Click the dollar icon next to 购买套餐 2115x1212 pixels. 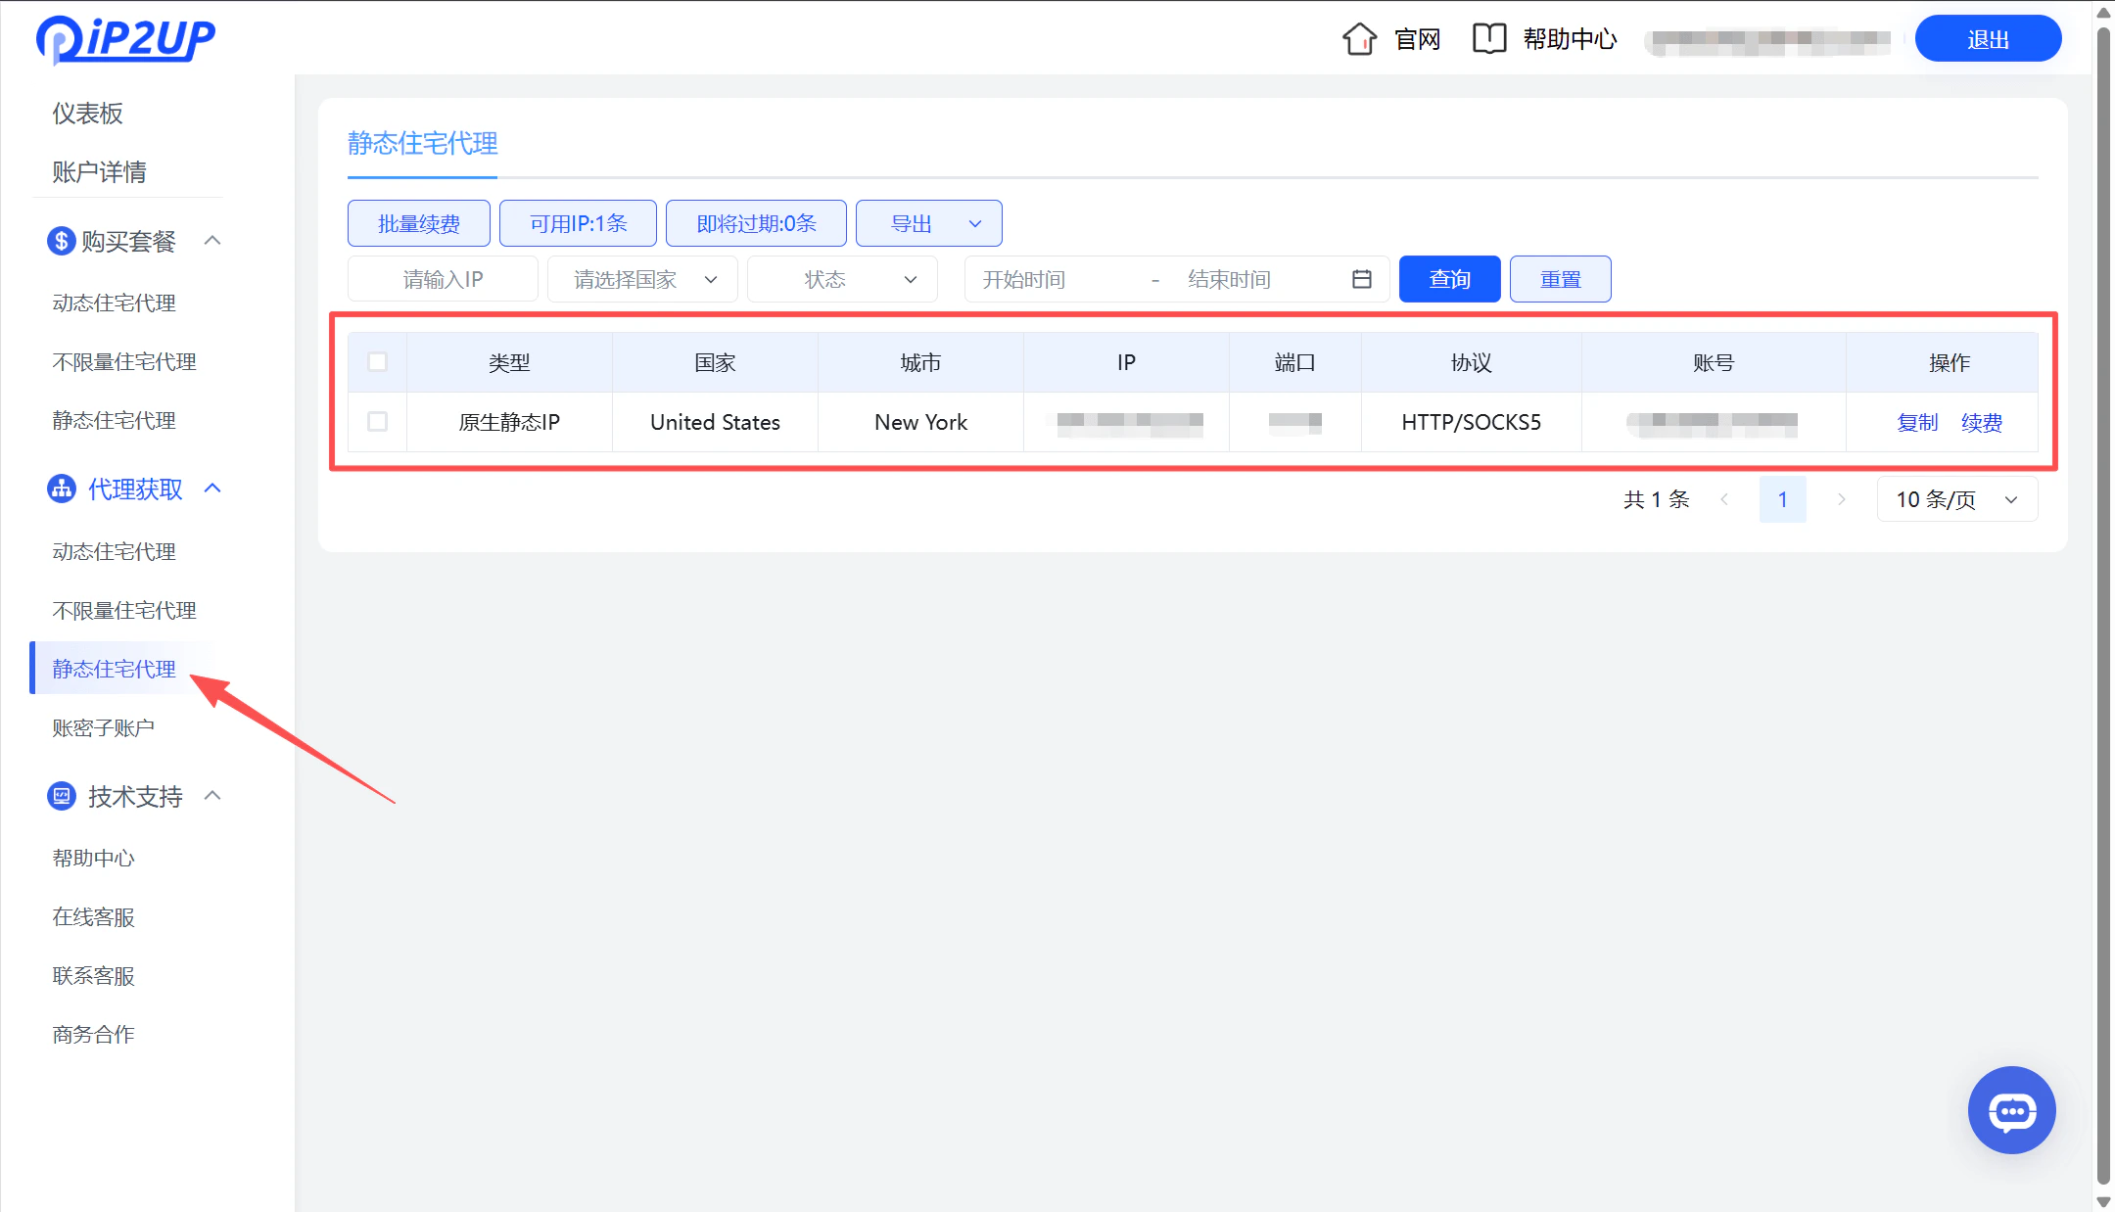61,241
